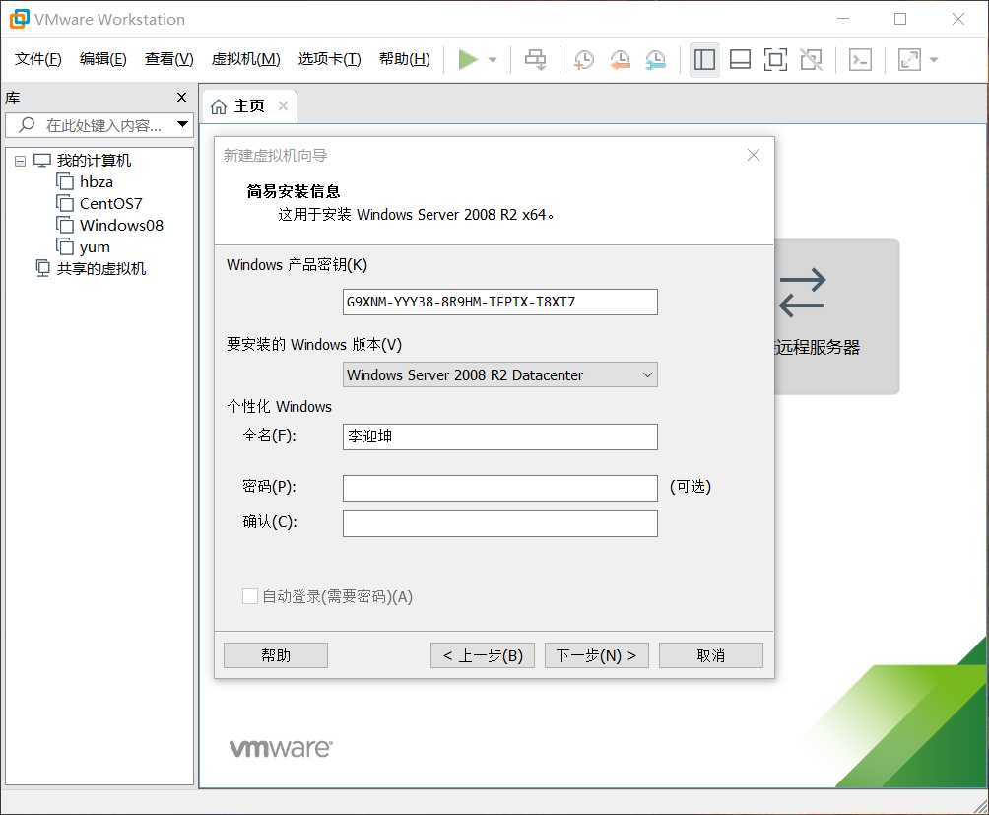Screen dimensions: 989x815
Task: Open the library search filter dropdown
Action: coord(183,124)
